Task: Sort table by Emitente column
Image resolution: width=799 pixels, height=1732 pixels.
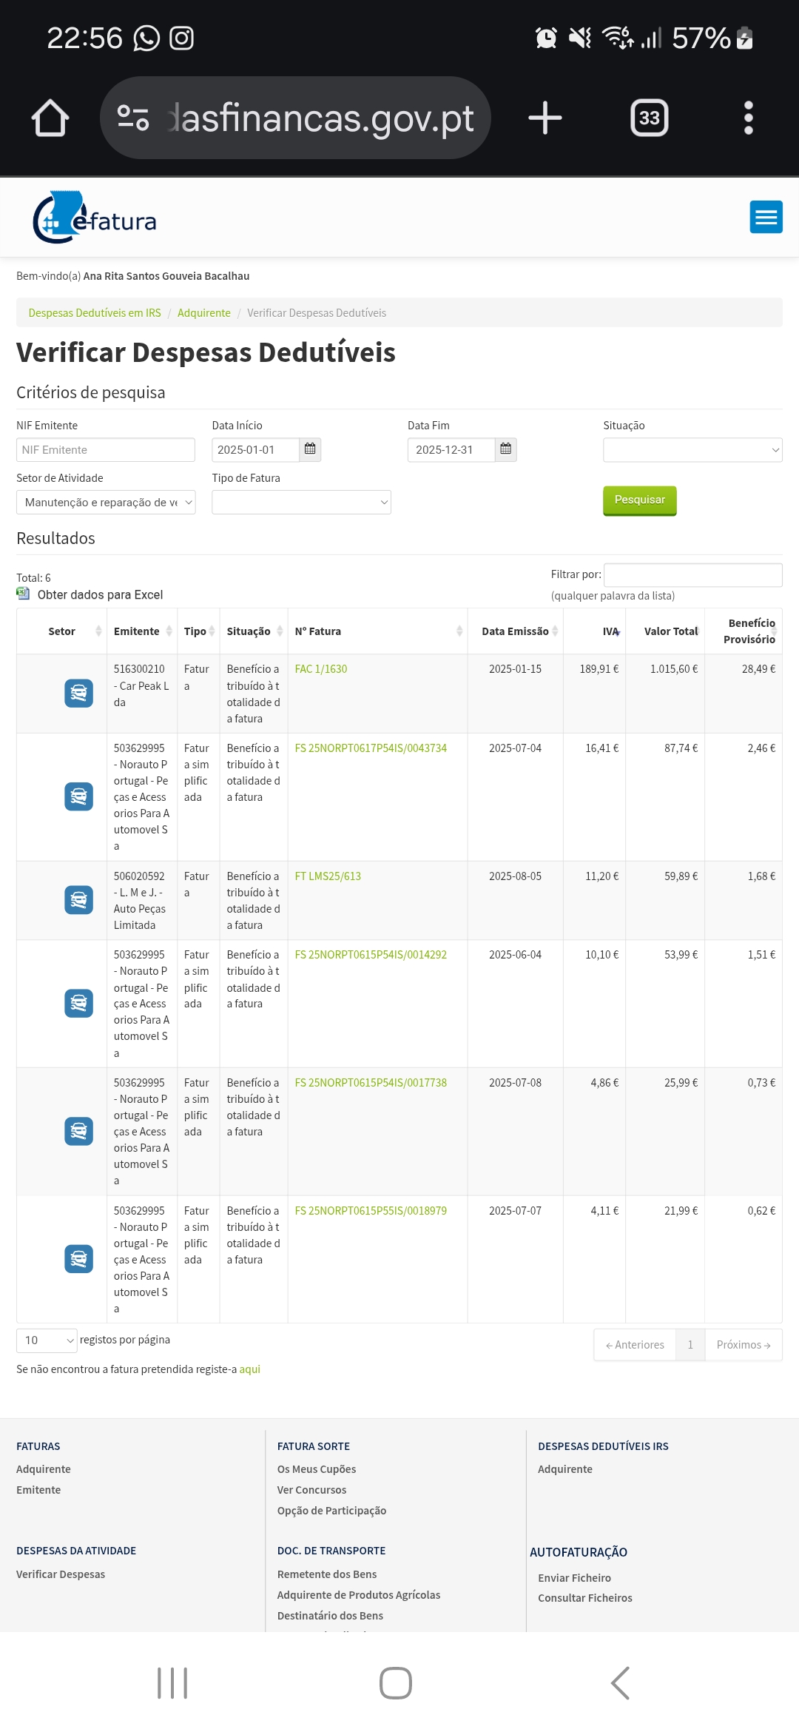Action: coord(142,631)
